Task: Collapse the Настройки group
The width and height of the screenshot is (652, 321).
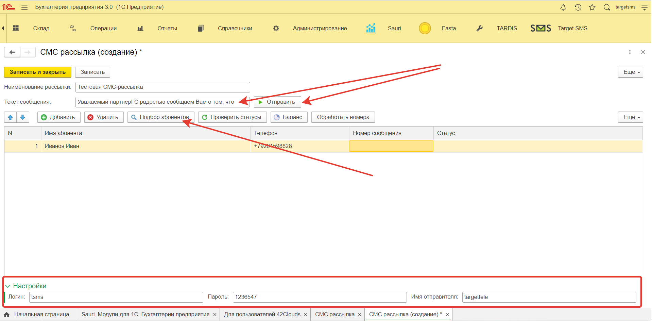Action: [x=26, y=286]
